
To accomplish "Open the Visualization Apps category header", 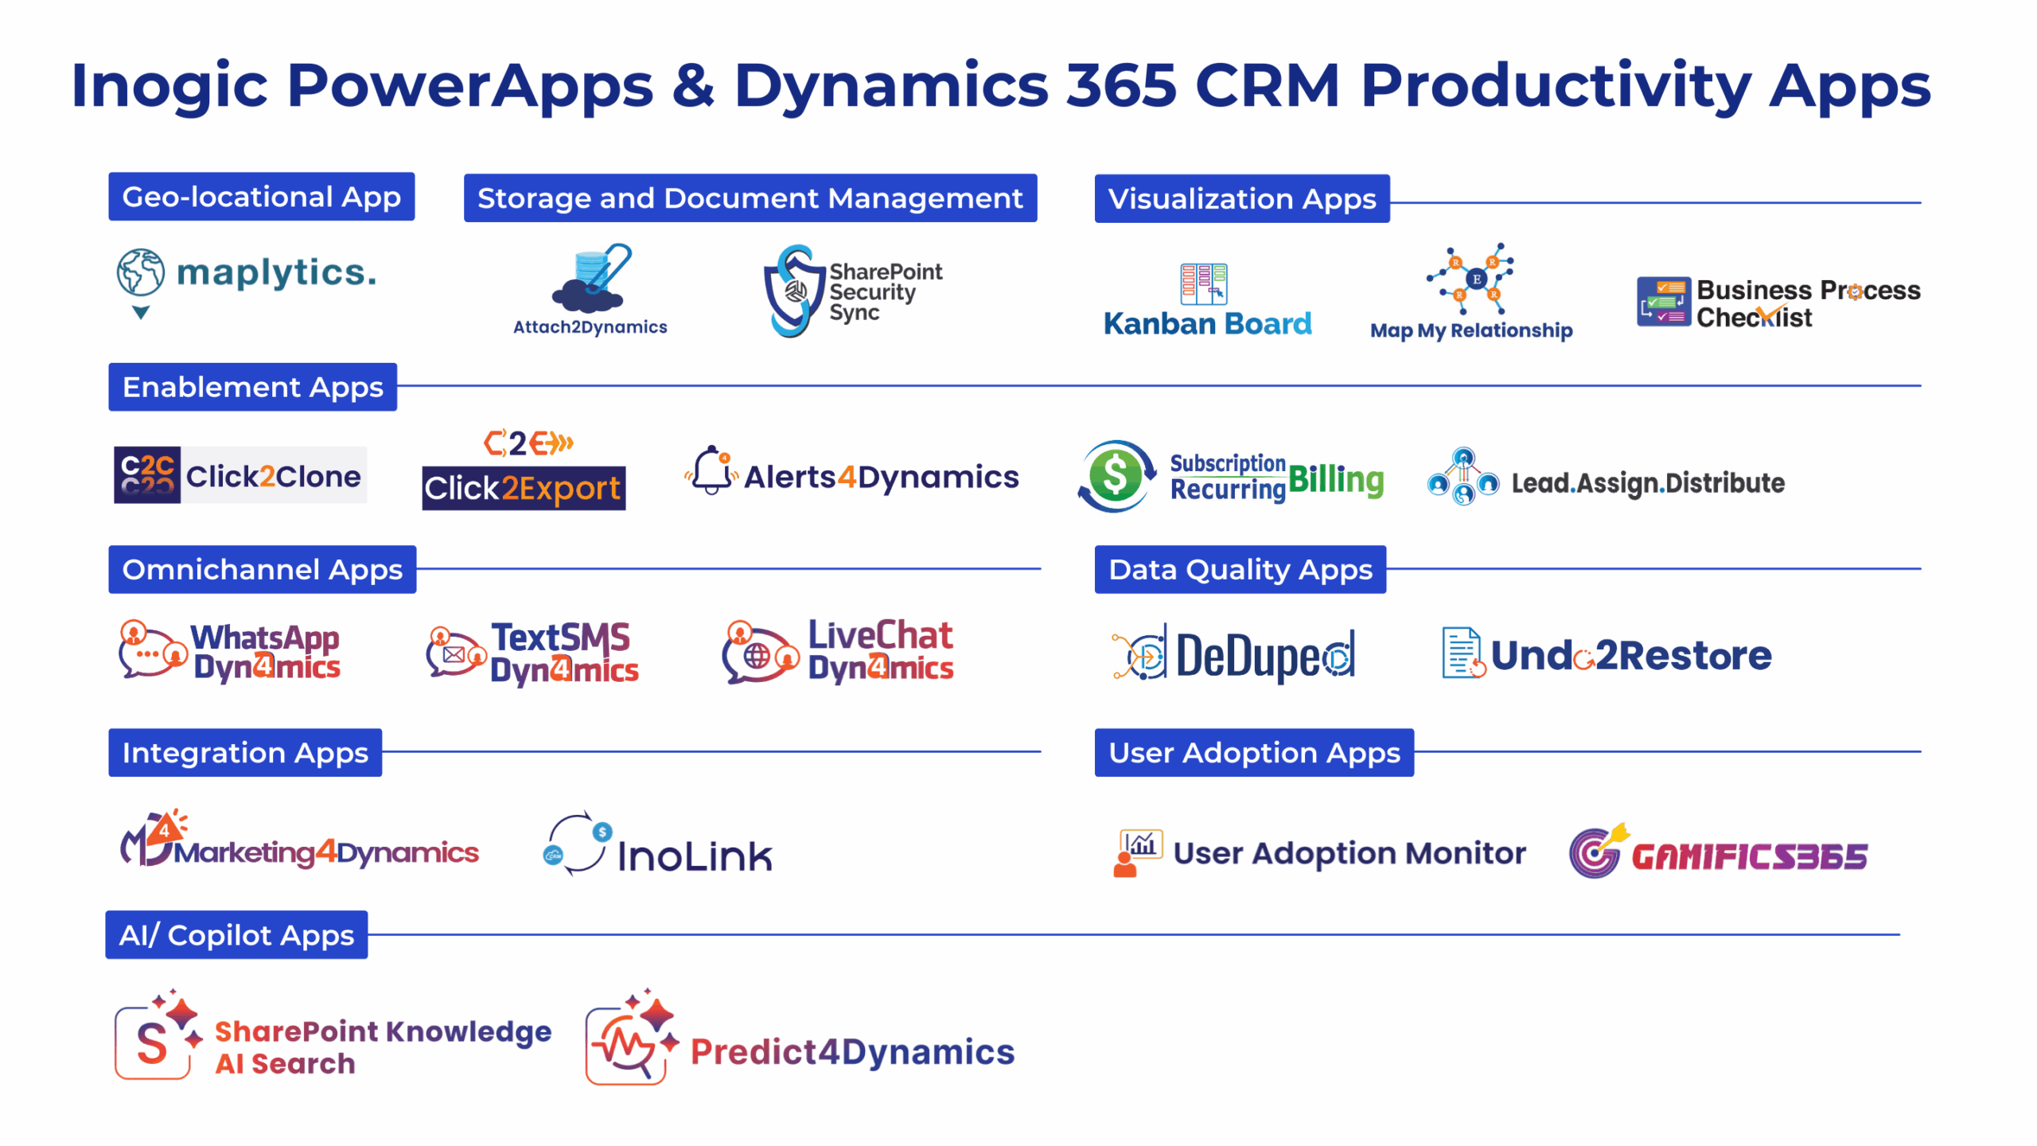I will click(x=1241, y=199).
